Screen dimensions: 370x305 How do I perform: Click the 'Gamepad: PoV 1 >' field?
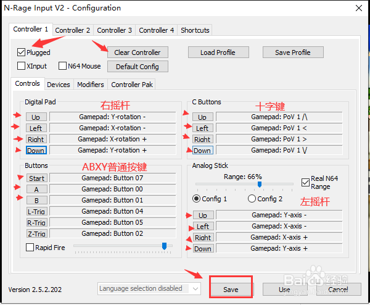(x=279, y=139)
